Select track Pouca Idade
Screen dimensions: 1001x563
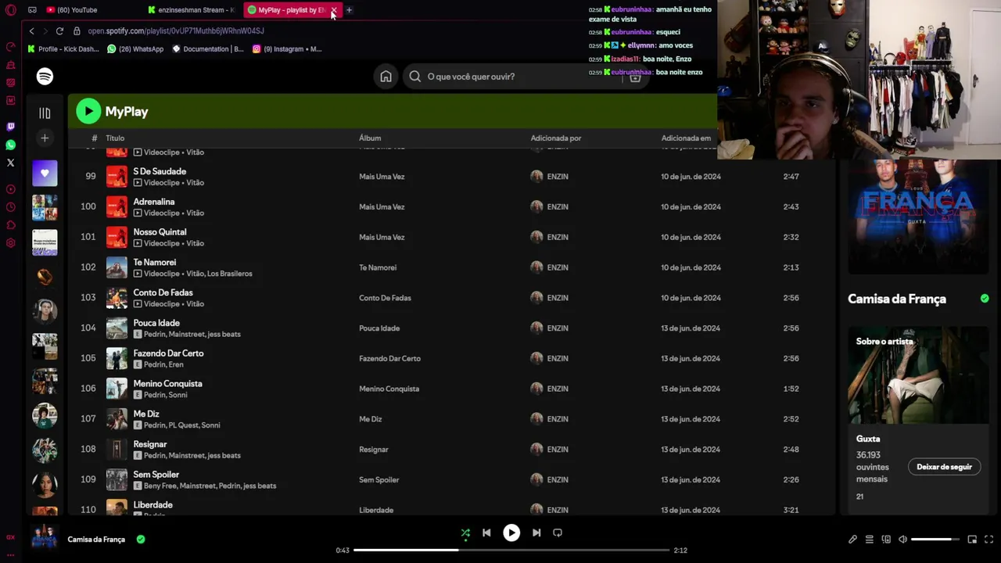[451, 328]
